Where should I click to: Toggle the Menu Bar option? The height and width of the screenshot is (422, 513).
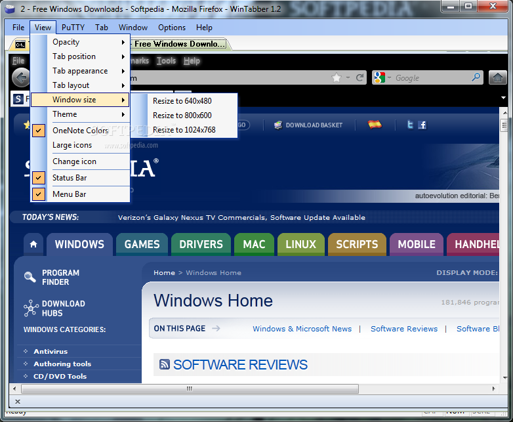tap(80, 194)
